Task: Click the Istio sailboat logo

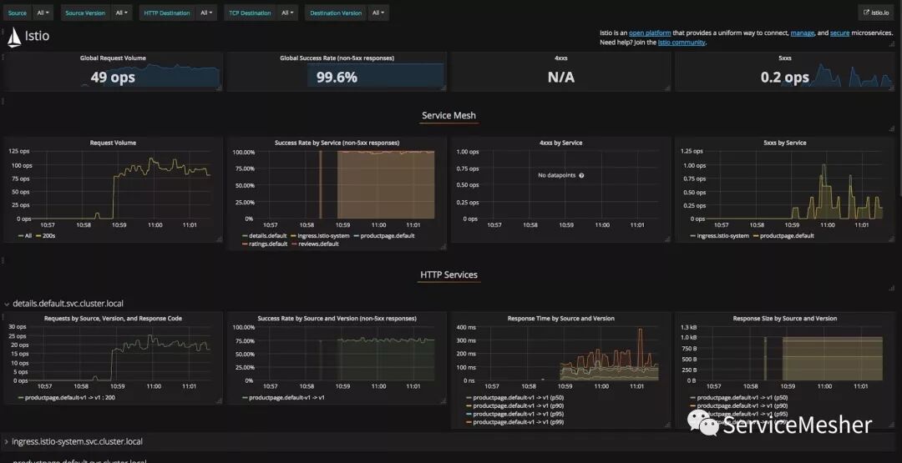Action: click(14, 37)
